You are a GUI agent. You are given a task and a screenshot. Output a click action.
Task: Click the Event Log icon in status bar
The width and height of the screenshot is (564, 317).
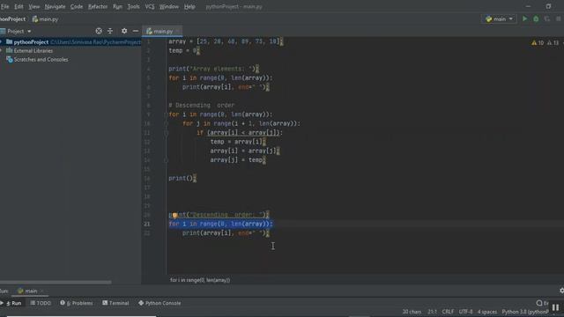(539, 303)
